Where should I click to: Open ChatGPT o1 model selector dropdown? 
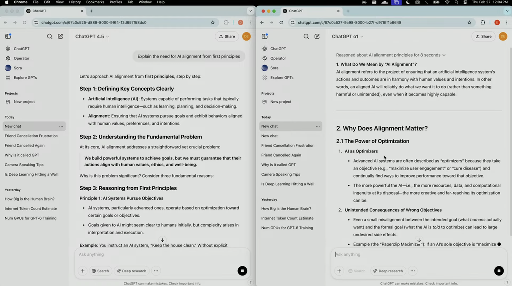point(348,36)
